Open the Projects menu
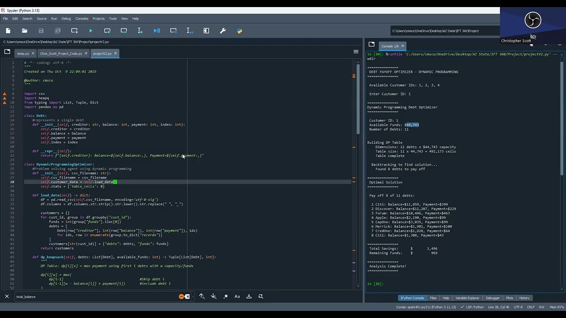566x318 pixels. [99, 19]
